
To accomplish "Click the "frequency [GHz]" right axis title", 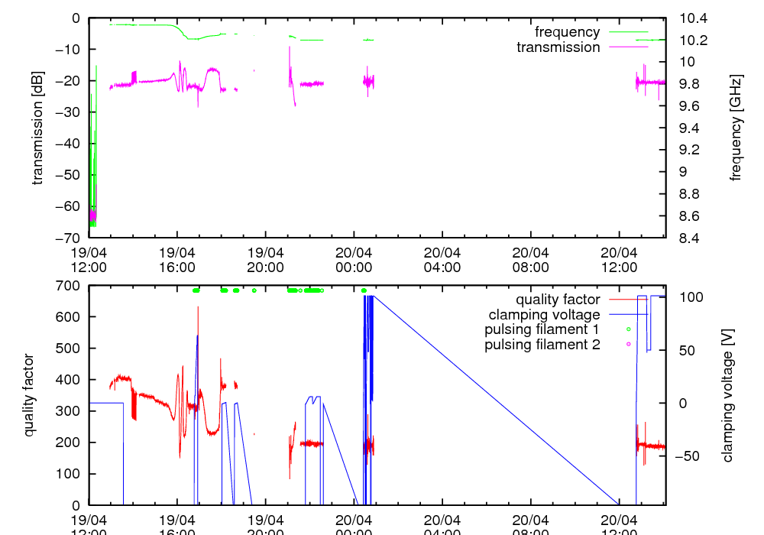I will click(x=736, y=128).
